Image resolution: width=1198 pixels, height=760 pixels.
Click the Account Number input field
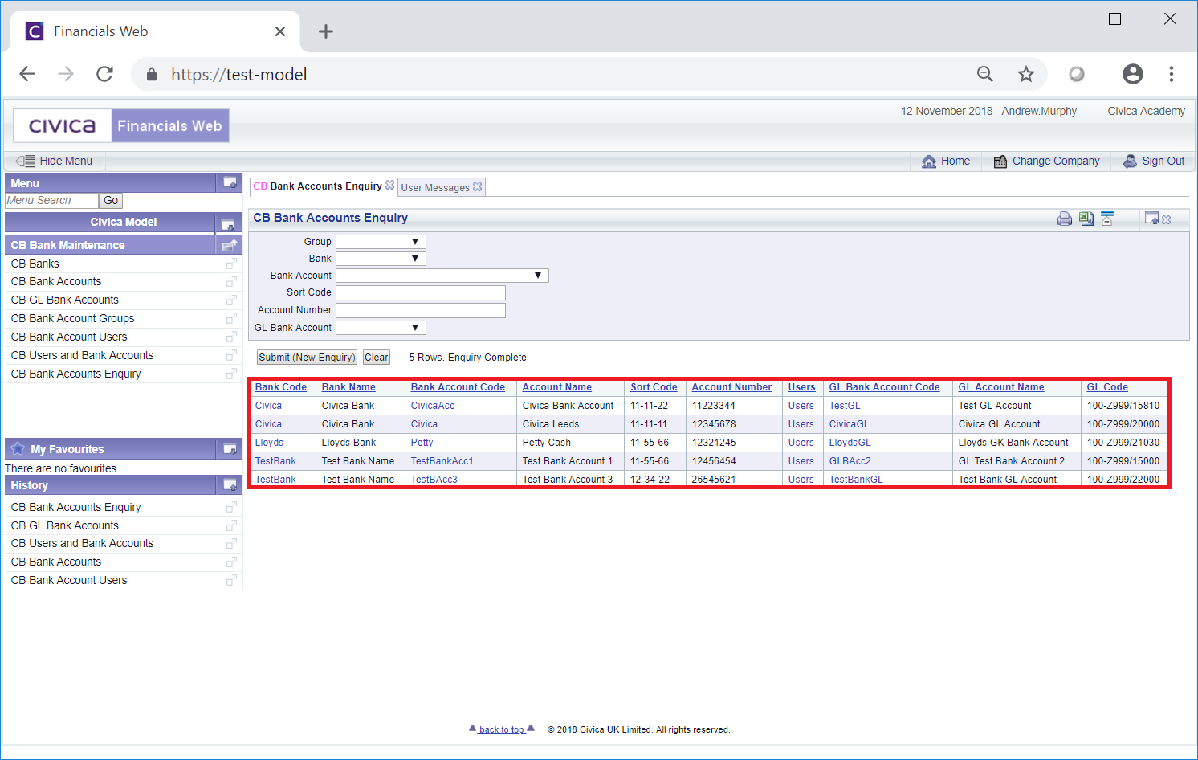[x=421, y=310]
